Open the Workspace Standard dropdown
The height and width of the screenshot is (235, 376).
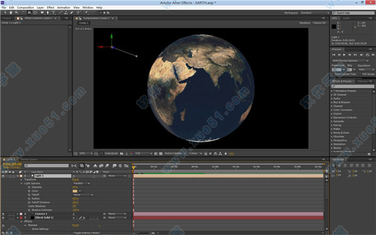click(x=315, y=13)
